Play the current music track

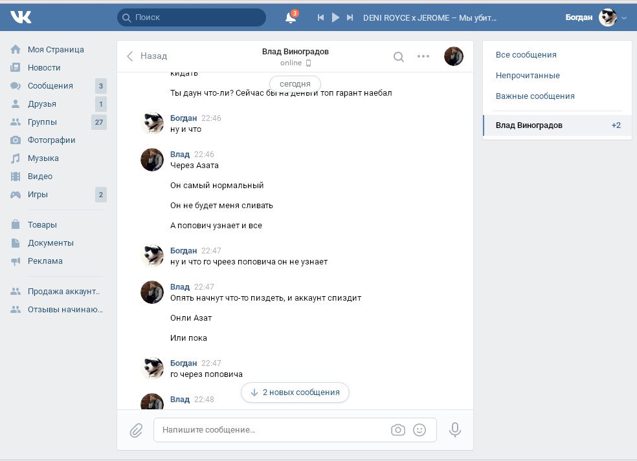click(x=335, y=18)
